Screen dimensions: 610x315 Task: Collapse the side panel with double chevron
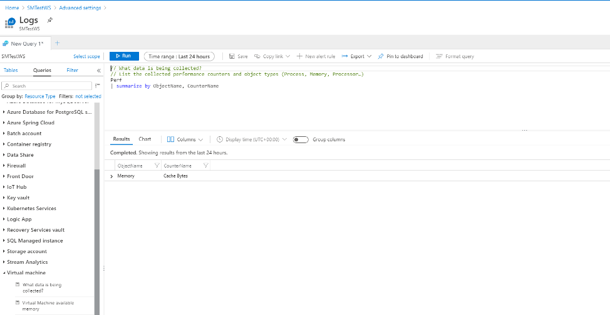click(x=99, y=70)
